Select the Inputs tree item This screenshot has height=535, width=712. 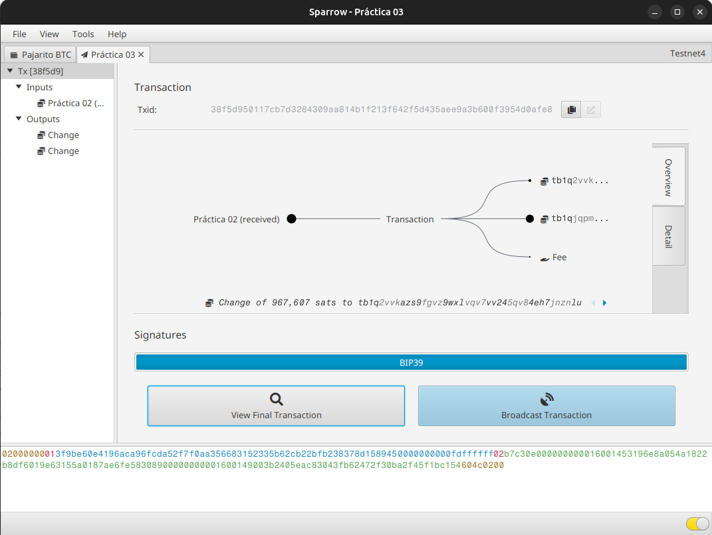pyautogui.click(x=57, y=87)
